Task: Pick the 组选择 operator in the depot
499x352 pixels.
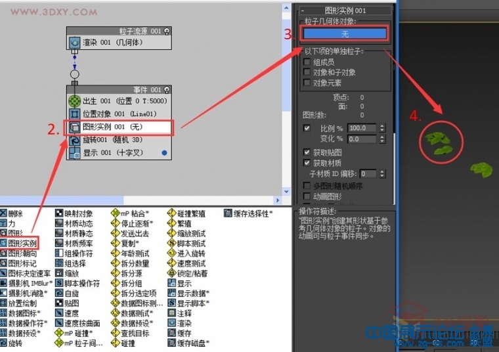Action: click(x=71, y=263)
